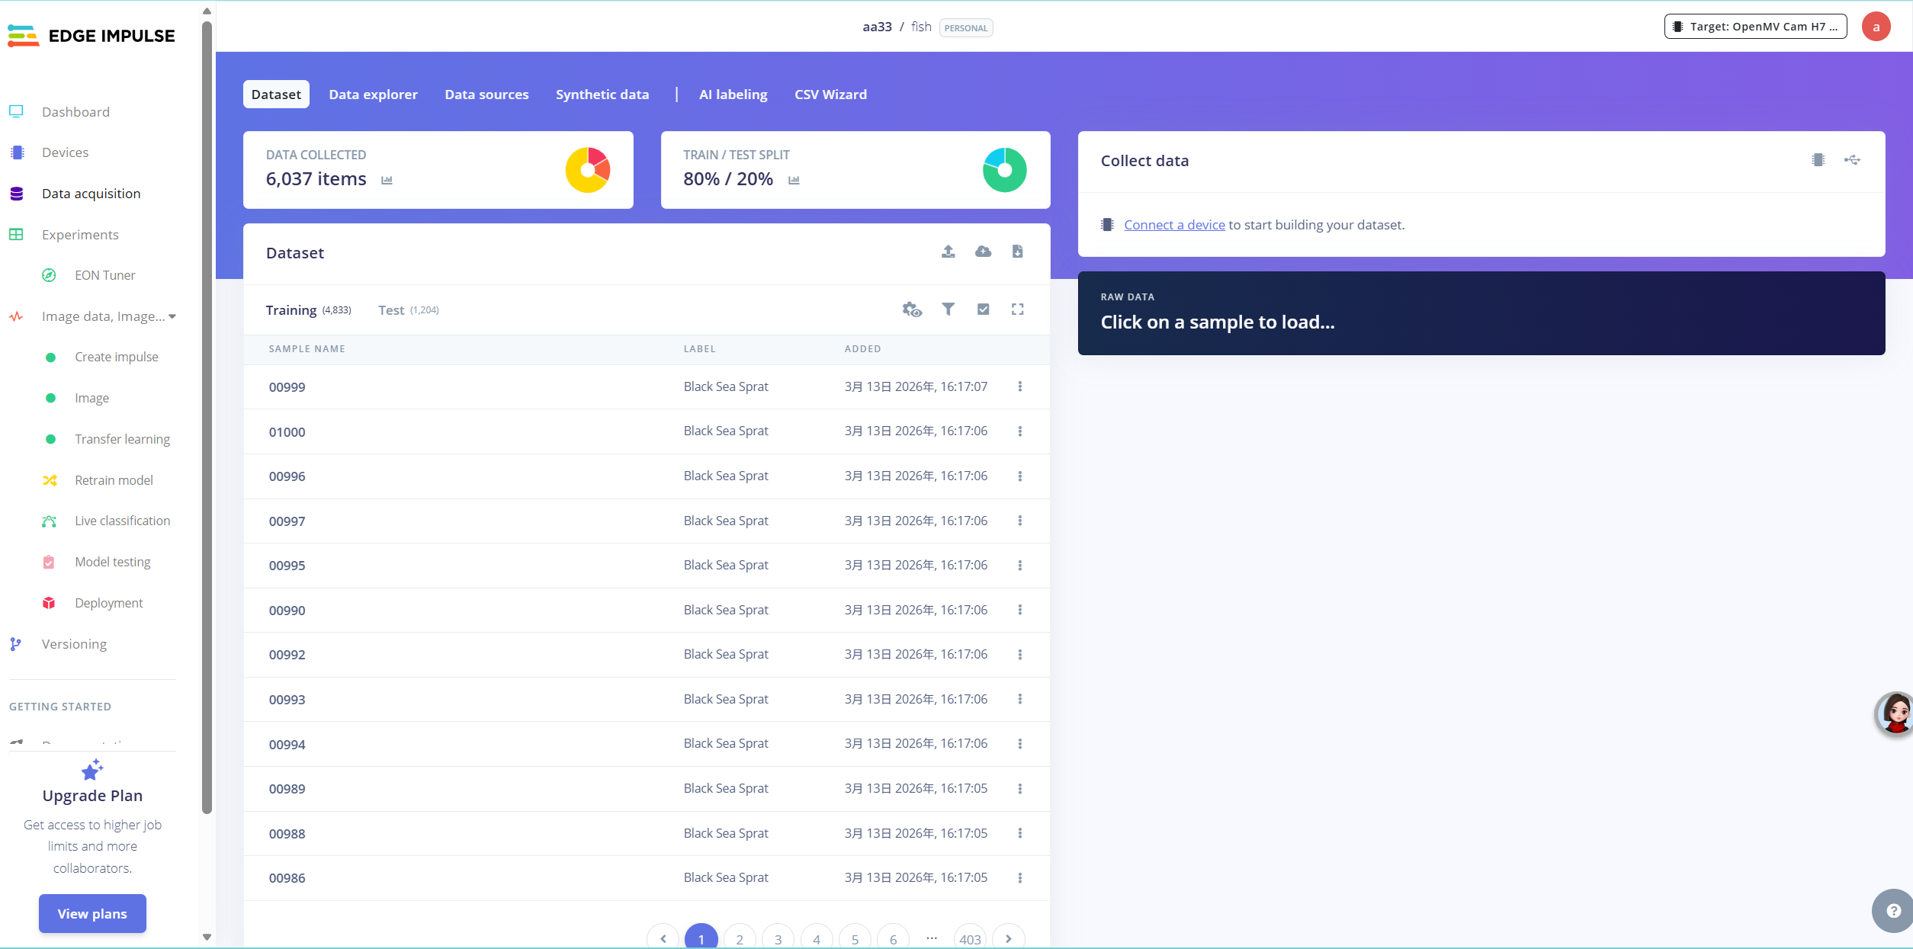Image resolution: width=1913 pixels, height=949 pixels.
Task: Open the three-dot menu for sample 00990
Action: click(1019, 610)
